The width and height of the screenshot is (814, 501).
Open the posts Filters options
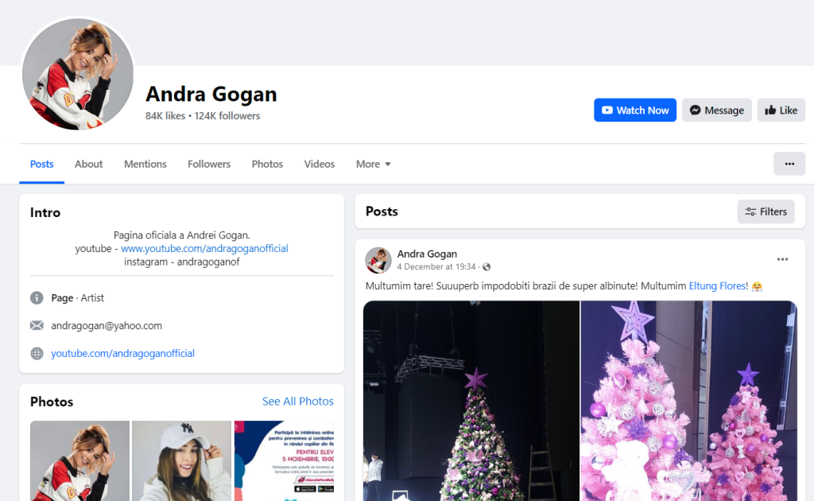coord(766,212)
